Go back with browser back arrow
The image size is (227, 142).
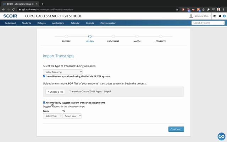tap(4, 10)
